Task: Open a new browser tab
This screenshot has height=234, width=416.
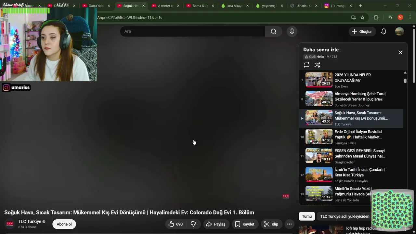Action: 360,6
